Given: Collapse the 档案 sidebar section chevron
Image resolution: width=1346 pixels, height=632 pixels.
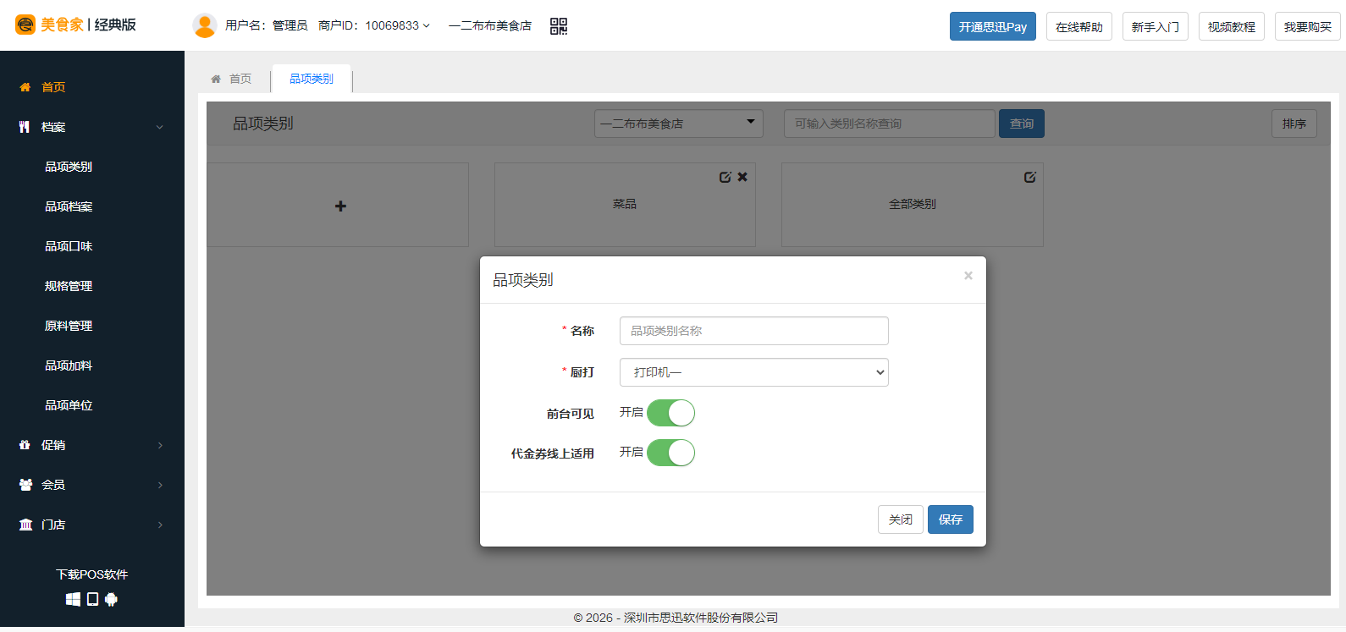Looking at the screenshot, I should click(x=160, y=127).
